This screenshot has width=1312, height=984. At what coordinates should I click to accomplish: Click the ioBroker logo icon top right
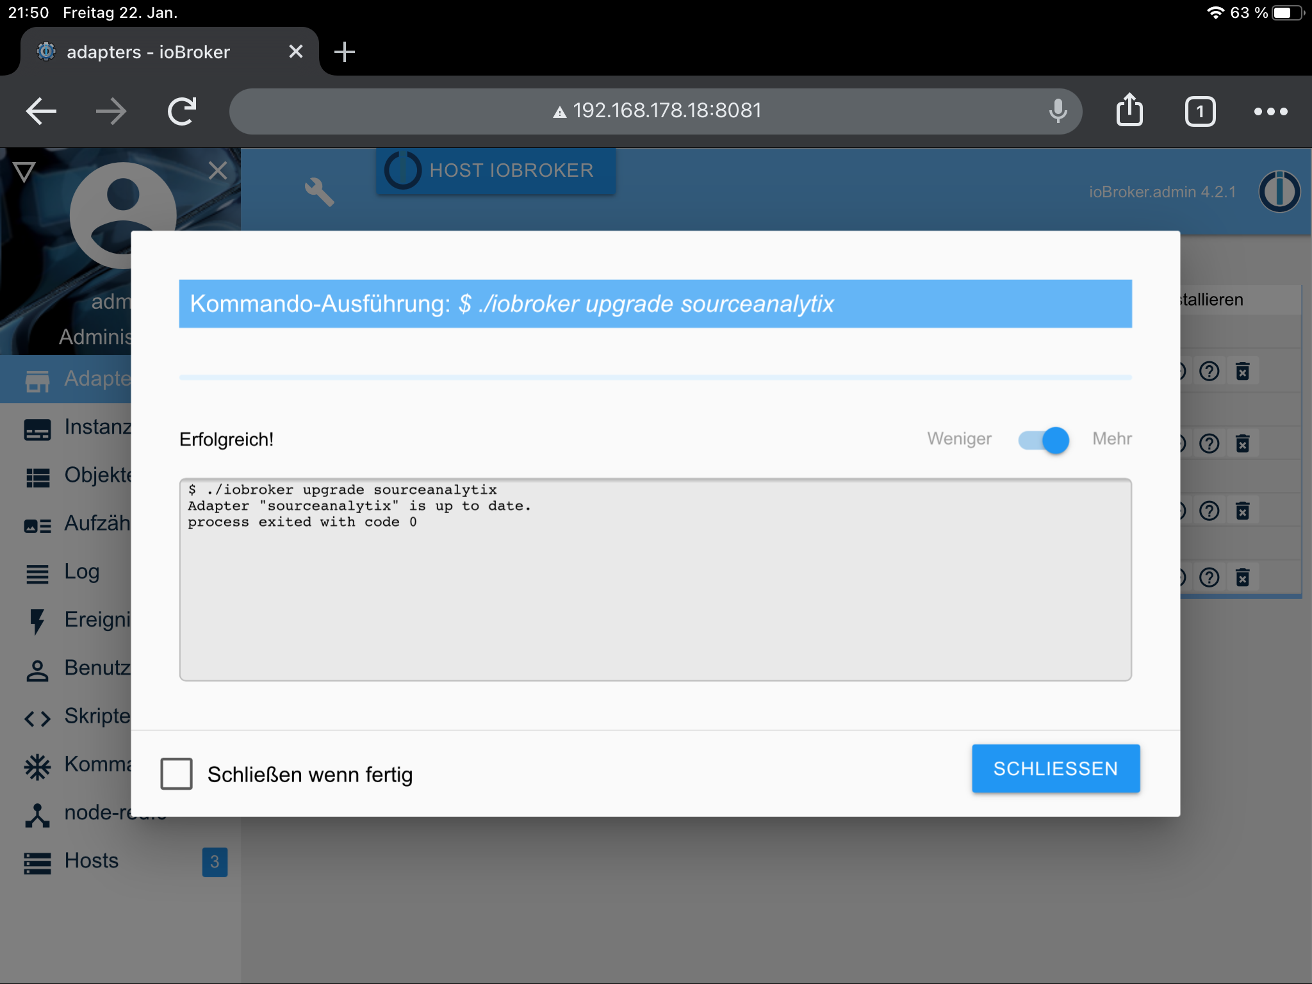coord(1279,191)
